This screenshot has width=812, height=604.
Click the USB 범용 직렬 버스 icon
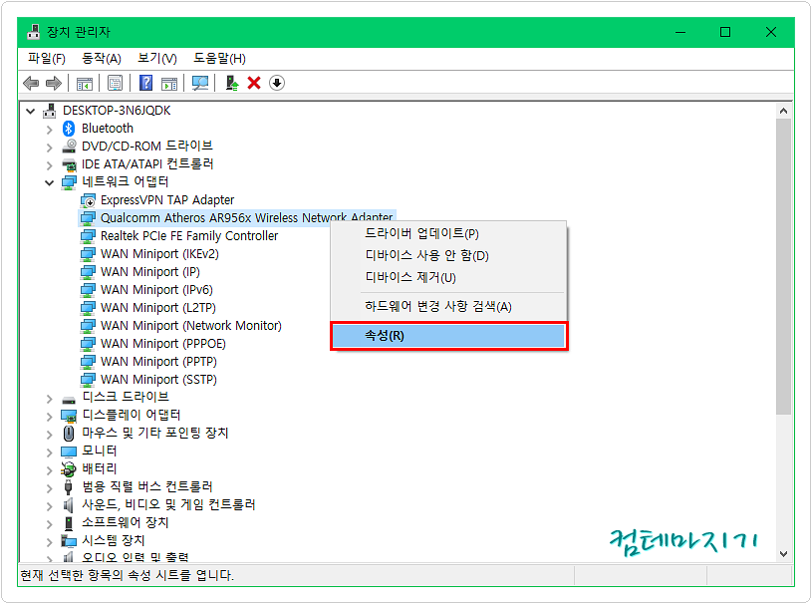point(69,487)
